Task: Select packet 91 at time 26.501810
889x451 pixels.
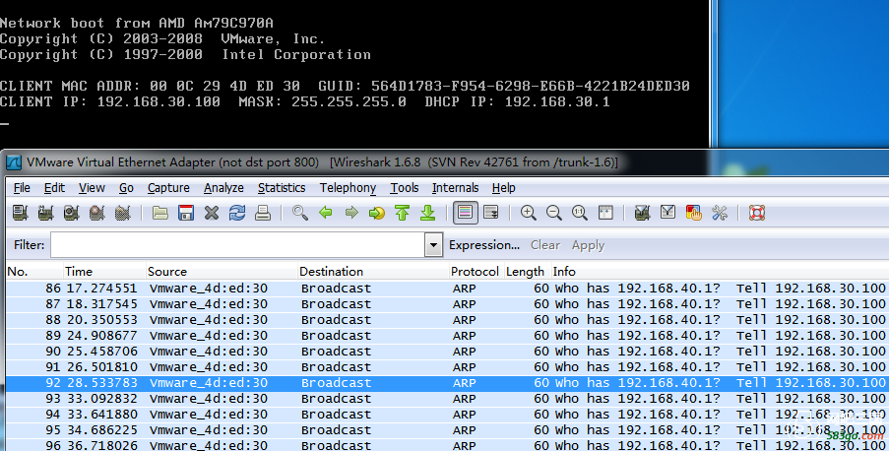Action: pyautogui.click(x=447, y=367)
